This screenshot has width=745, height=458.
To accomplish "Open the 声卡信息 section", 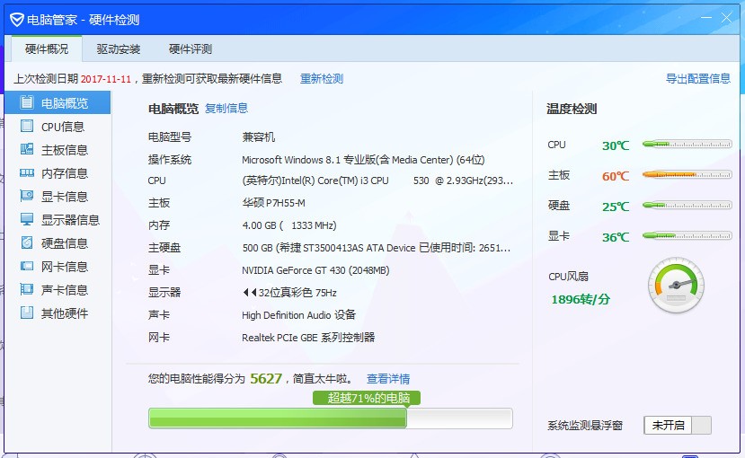I will pos(57,289).
